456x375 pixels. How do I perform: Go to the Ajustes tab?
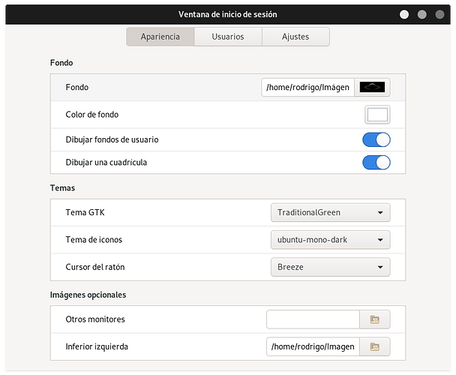(295, 37)
